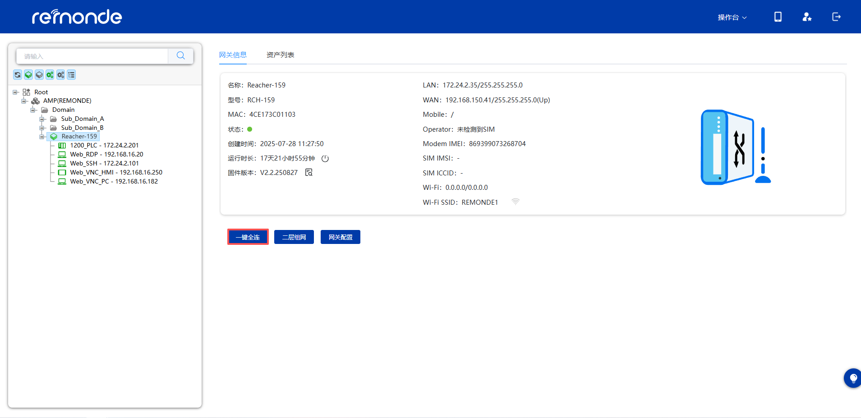Click the lightbulb help floating button
The image size is (861, 418).
[x=853, y=378]
